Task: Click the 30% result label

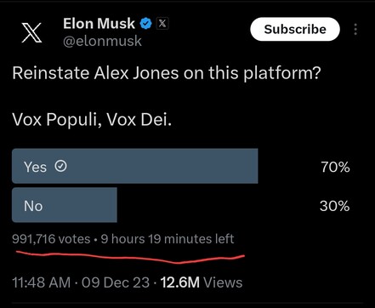Action: pyautogui.click(x=334, y=206)
